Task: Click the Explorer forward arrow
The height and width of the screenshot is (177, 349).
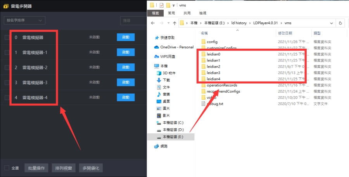Action: pos(162,23)
